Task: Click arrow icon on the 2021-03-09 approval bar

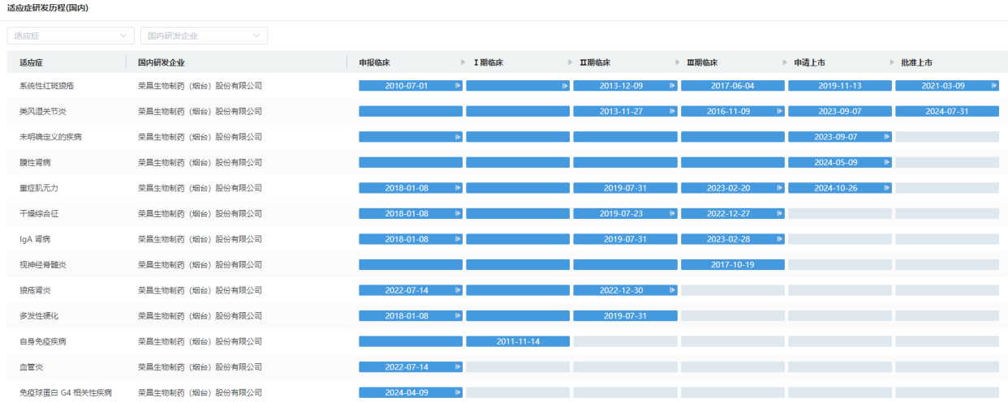Action: coord(994,86)
